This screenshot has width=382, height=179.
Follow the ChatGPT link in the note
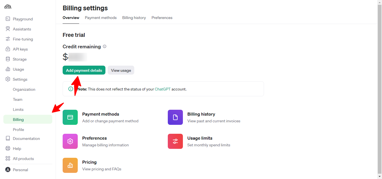tap(162, 89)
